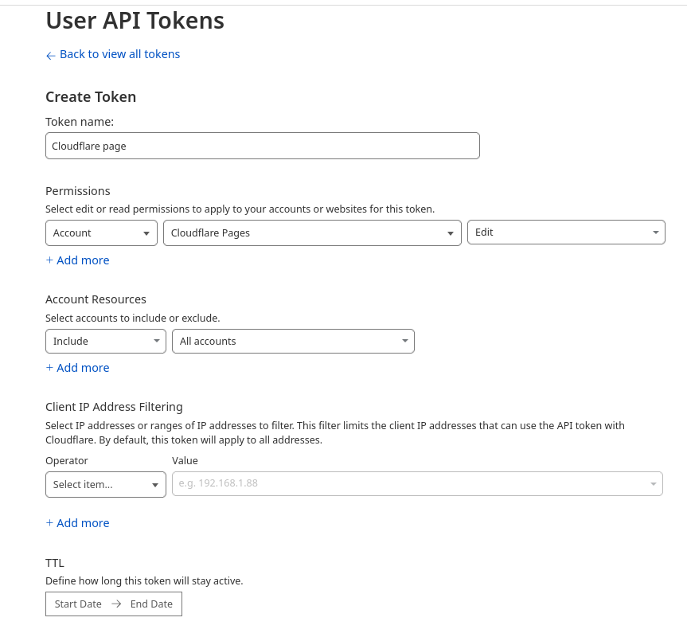Click the TTL section label

tap(55, 563)
